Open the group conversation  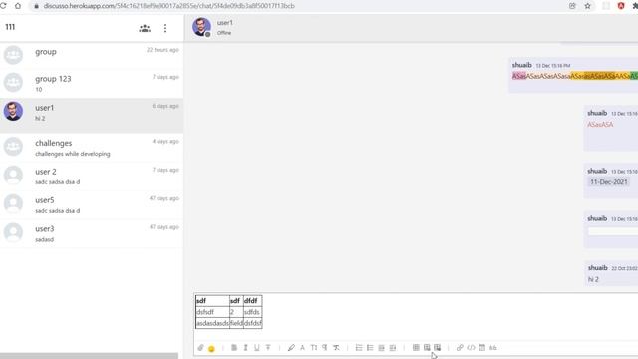point(92,56)
